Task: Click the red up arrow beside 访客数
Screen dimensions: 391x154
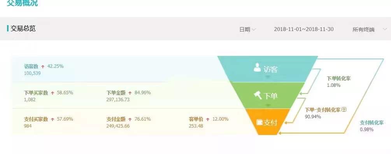Action: [43, 66]
